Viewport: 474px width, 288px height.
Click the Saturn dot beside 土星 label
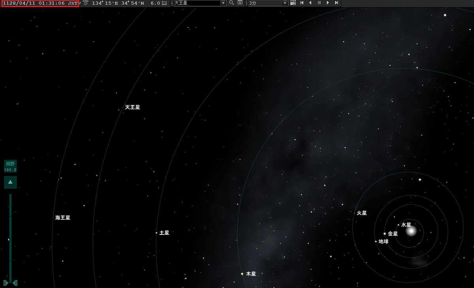156,233
